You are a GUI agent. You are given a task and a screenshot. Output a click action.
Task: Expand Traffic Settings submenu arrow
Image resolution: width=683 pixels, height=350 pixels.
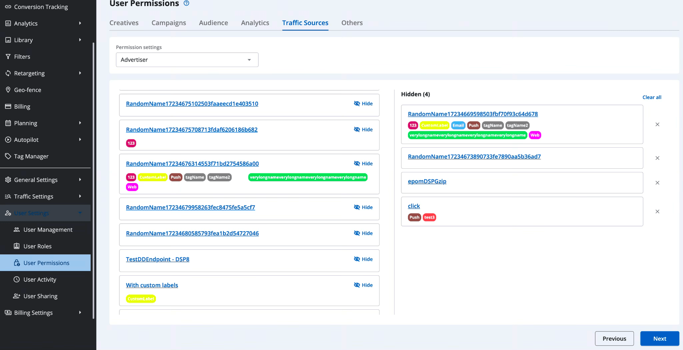tap(80, 196)
